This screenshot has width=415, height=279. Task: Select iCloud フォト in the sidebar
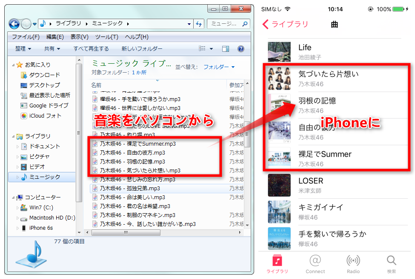point(41,116)
